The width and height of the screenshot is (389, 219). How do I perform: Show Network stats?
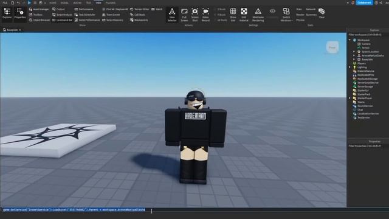[x=311, y=9]
